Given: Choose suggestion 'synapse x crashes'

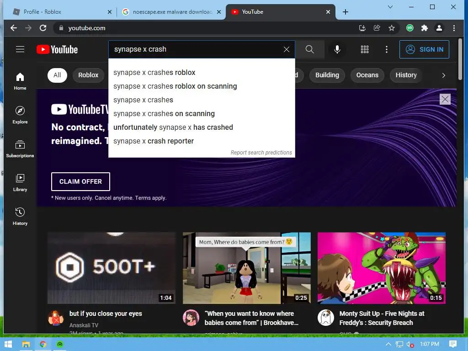Looking at the screenshot, I should 202,100.
